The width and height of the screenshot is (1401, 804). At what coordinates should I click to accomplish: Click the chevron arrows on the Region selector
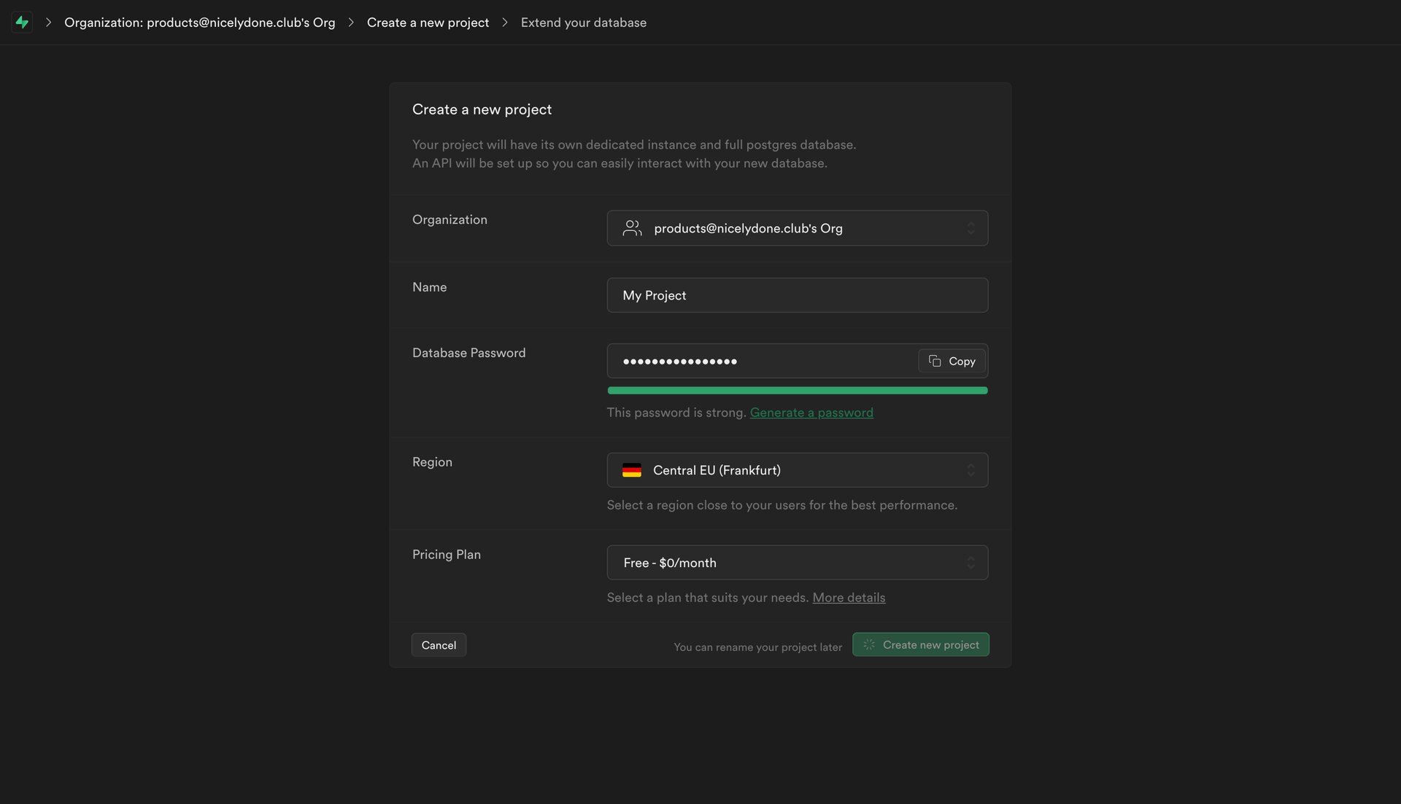tap(971, 469)
